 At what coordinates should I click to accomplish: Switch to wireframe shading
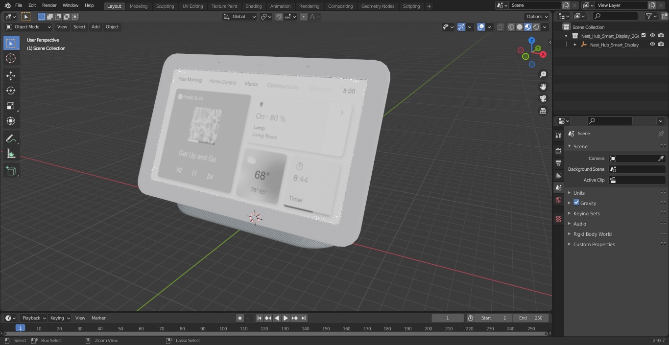click(511, 27)
